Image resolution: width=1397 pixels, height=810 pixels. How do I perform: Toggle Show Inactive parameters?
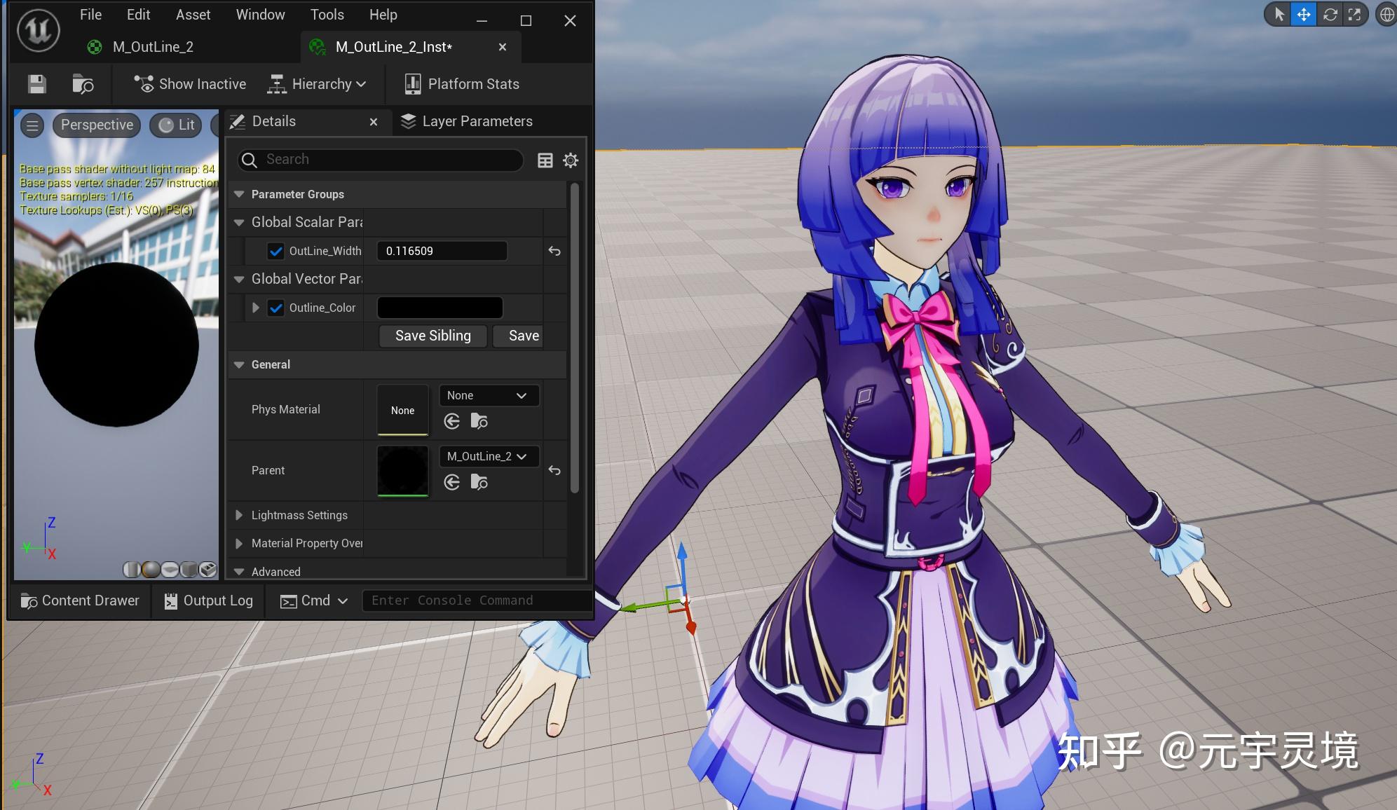click(190, 84)
